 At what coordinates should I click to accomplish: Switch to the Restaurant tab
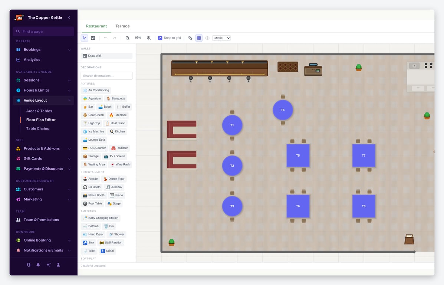(96, 26)
